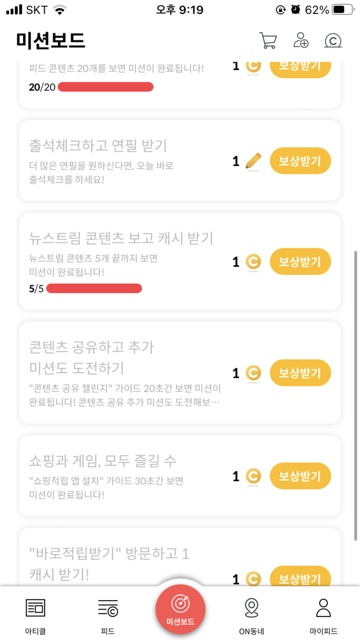The image size is (360, 640).
Task: Tap the pencil reward icon
Action: point(253,161)
